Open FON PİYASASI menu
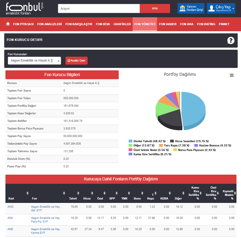241x238 pixels. click(23, 24)
